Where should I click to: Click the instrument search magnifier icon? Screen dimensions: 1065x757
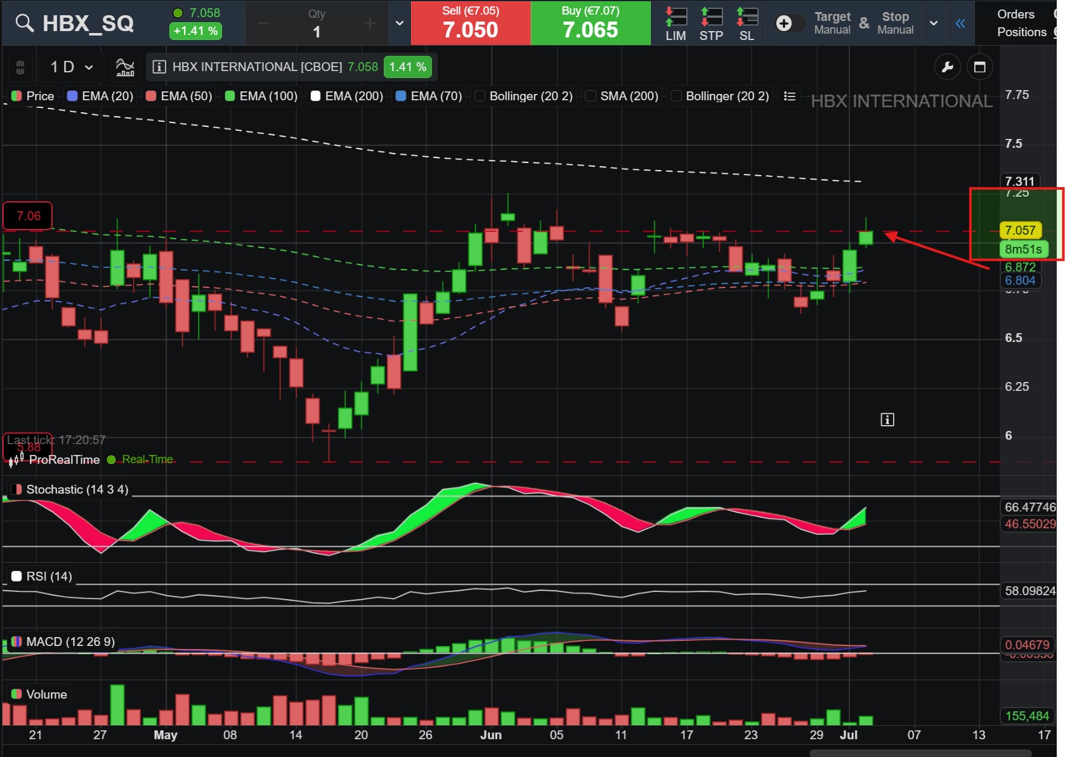24,23
